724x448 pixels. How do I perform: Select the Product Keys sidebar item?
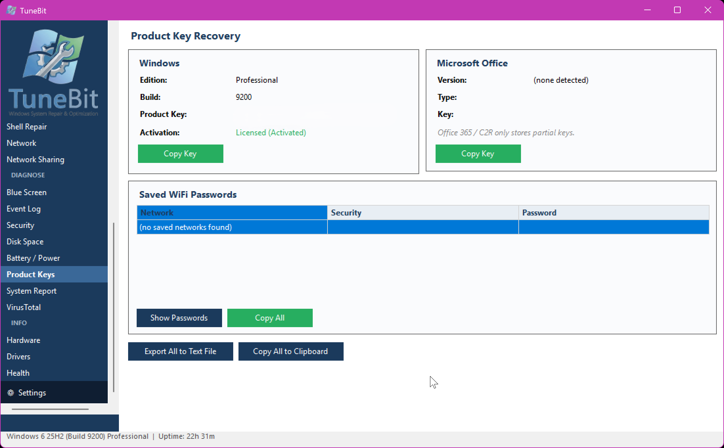pyautogui.click(x=54, y=274)
